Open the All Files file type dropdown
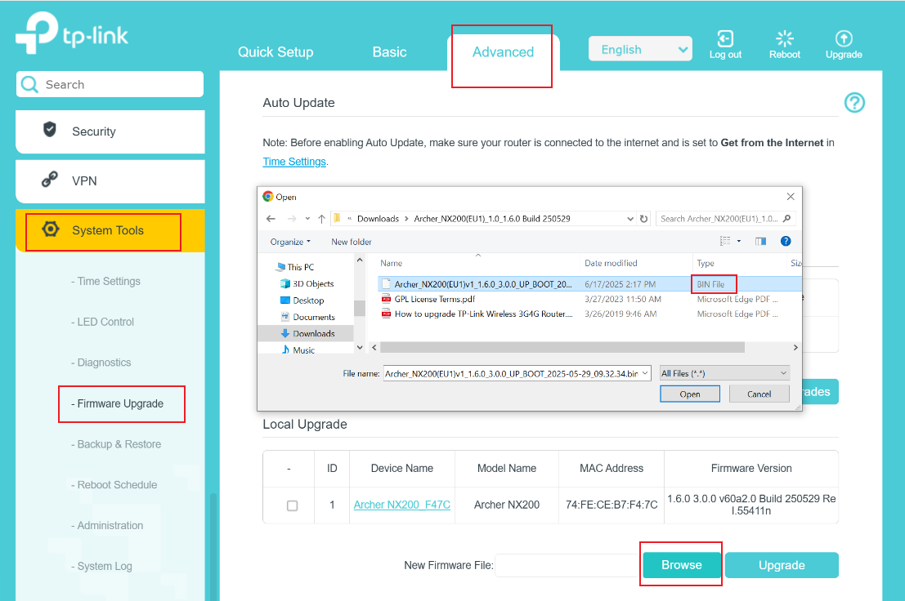The image size is (905, 601). click(724, 372)
